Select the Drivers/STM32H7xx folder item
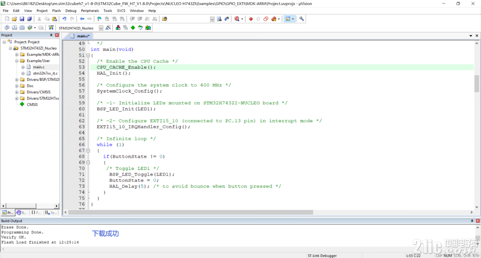Viewport: 481px width, 258px height. 43,98
